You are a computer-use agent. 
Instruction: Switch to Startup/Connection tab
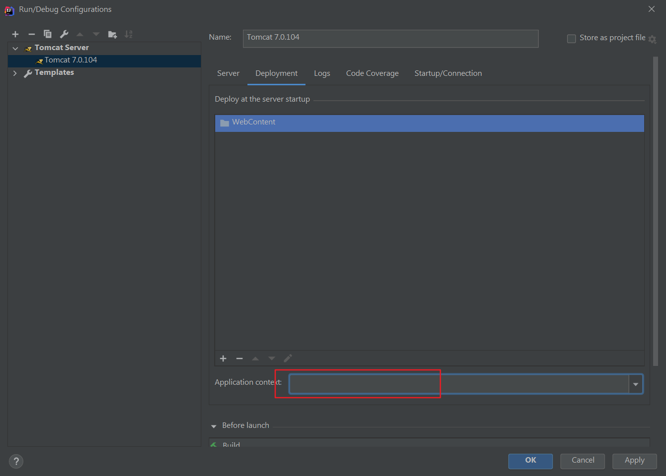point(448,73)
